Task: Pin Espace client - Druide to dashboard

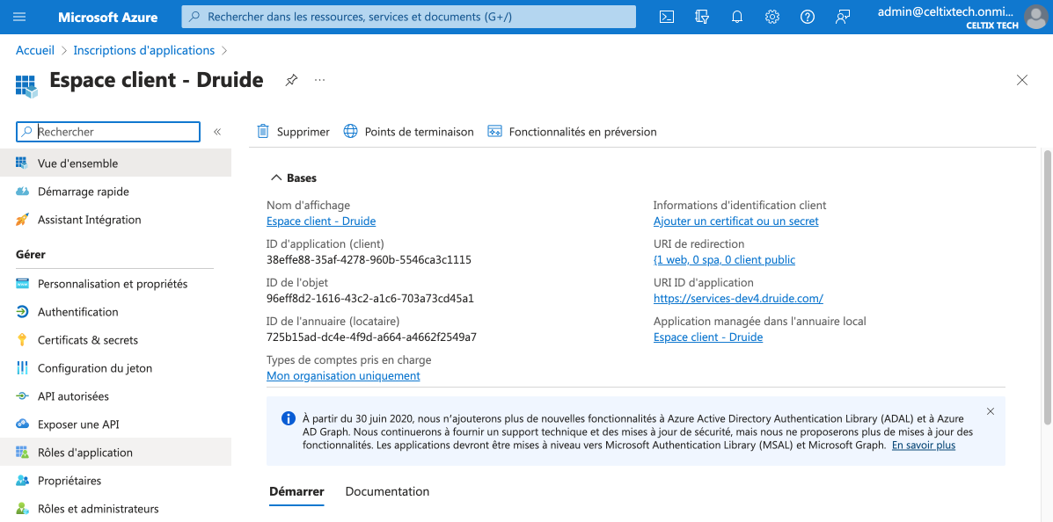Action: 291,80
